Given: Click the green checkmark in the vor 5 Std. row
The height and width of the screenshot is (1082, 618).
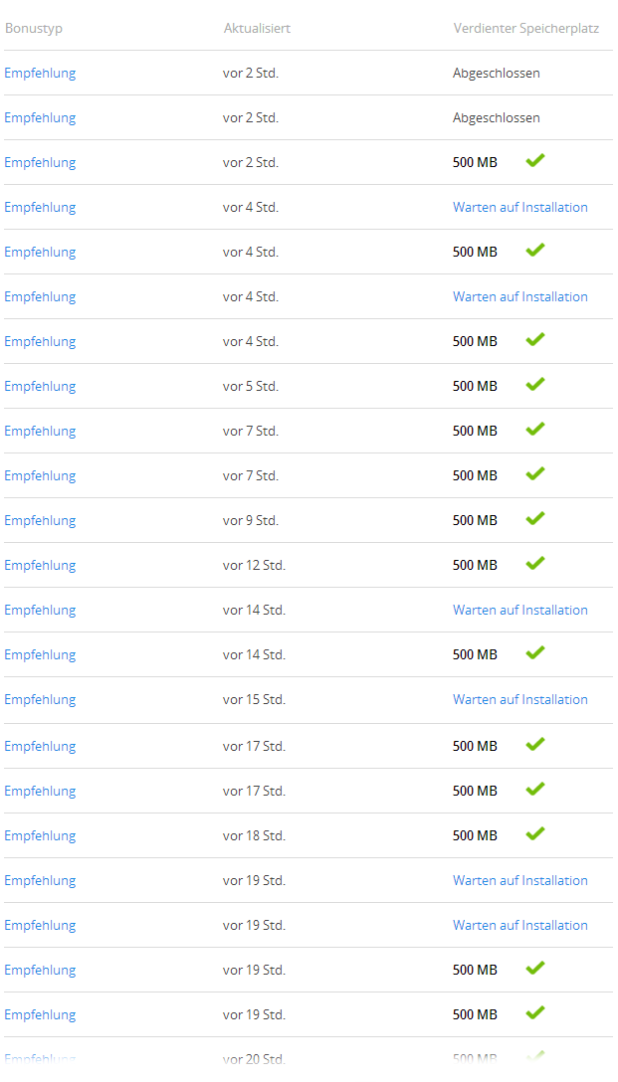Looking at the screenshot, I should pos(535,384).
